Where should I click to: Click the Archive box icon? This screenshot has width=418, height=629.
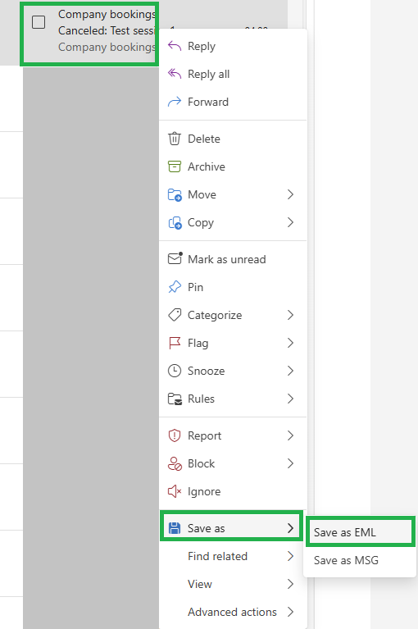click(175, 166)
